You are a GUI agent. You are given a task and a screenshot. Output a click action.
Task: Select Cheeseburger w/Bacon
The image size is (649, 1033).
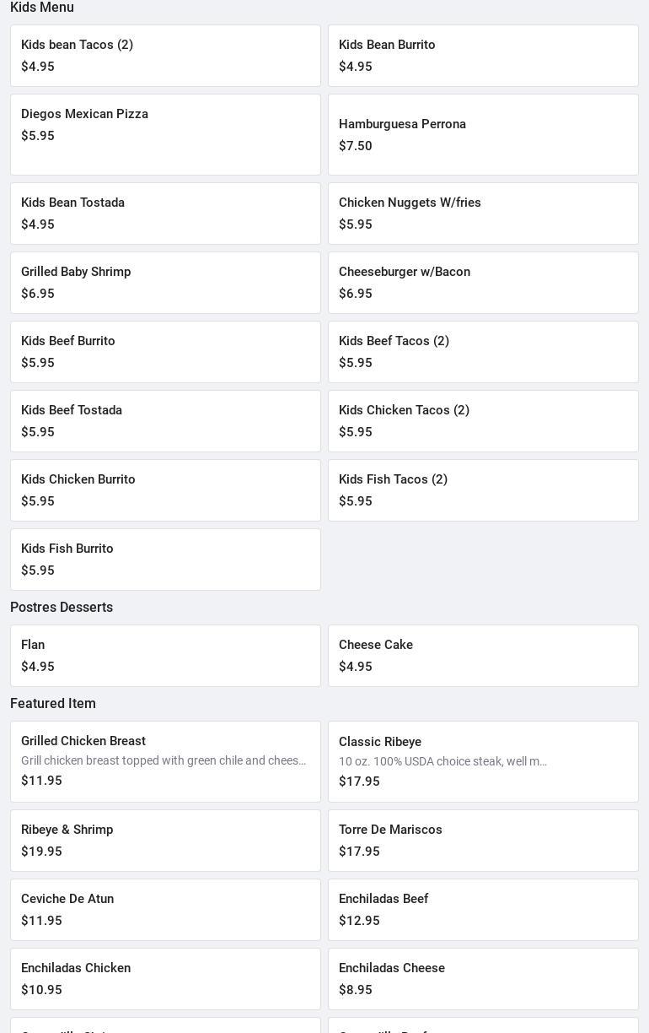483,283
